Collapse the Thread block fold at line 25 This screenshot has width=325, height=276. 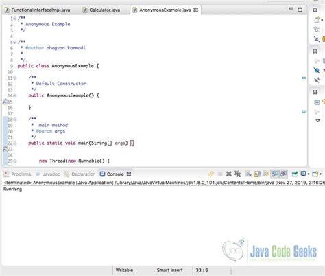[x=15, y=161]
